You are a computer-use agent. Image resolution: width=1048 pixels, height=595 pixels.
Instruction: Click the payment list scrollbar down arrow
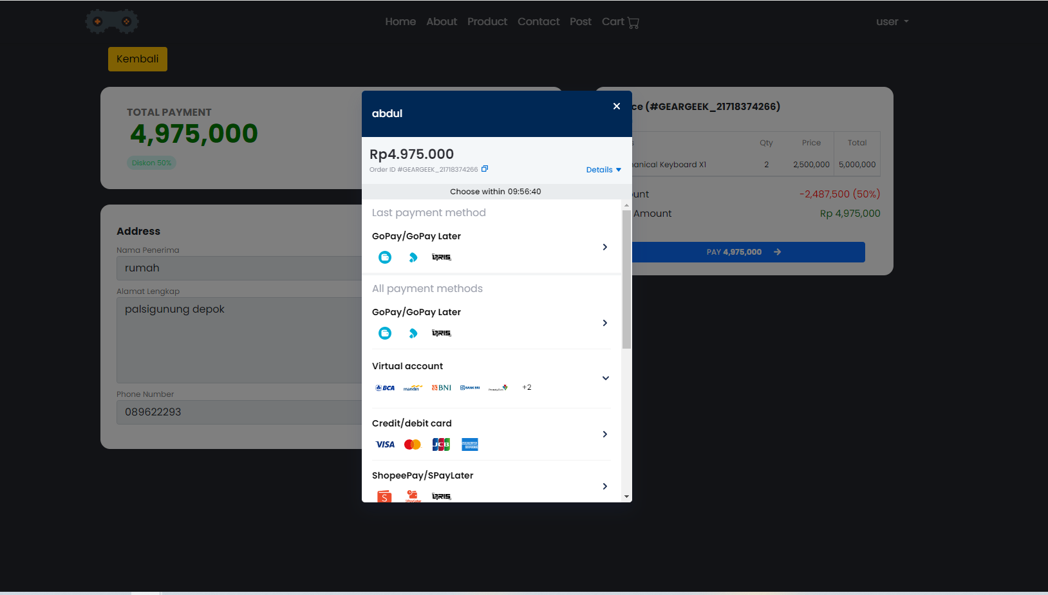(x=626, y=497)
